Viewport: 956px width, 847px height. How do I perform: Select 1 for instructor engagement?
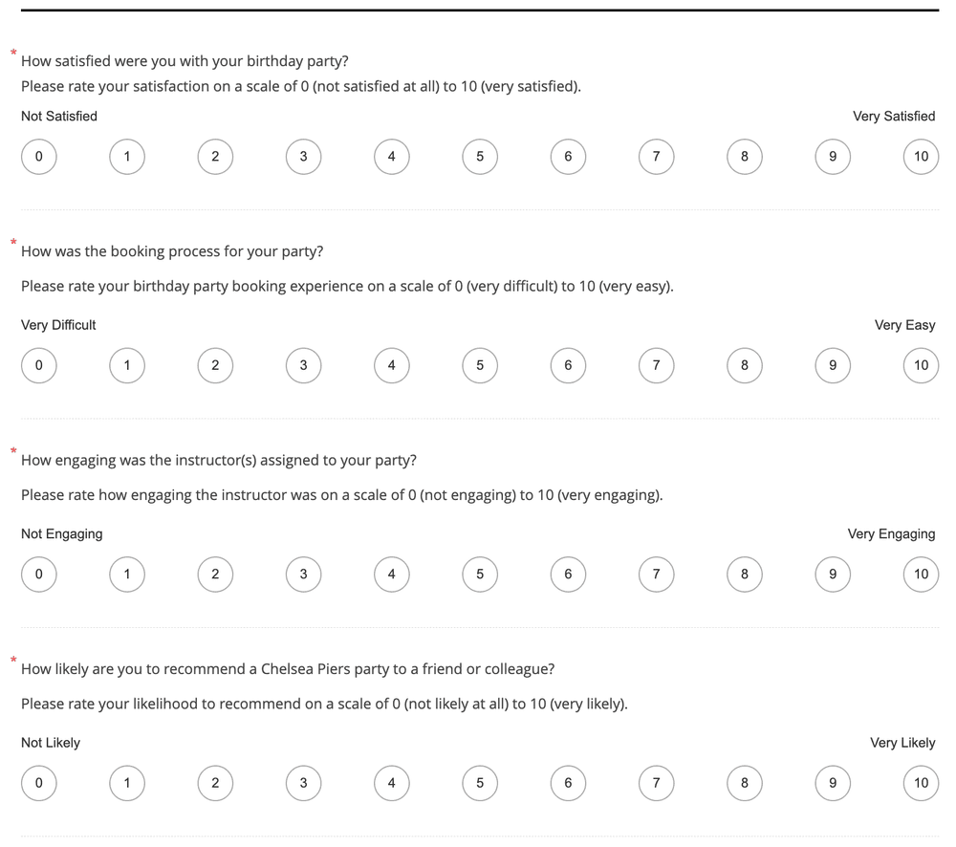pyautogui.click(x=127, y=574)
